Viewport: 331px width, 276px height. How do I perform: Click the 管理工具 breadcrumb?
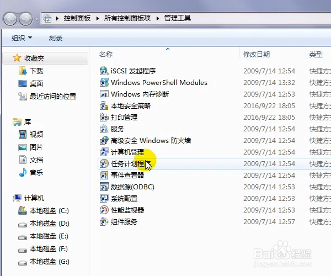(x=178, y=18)
